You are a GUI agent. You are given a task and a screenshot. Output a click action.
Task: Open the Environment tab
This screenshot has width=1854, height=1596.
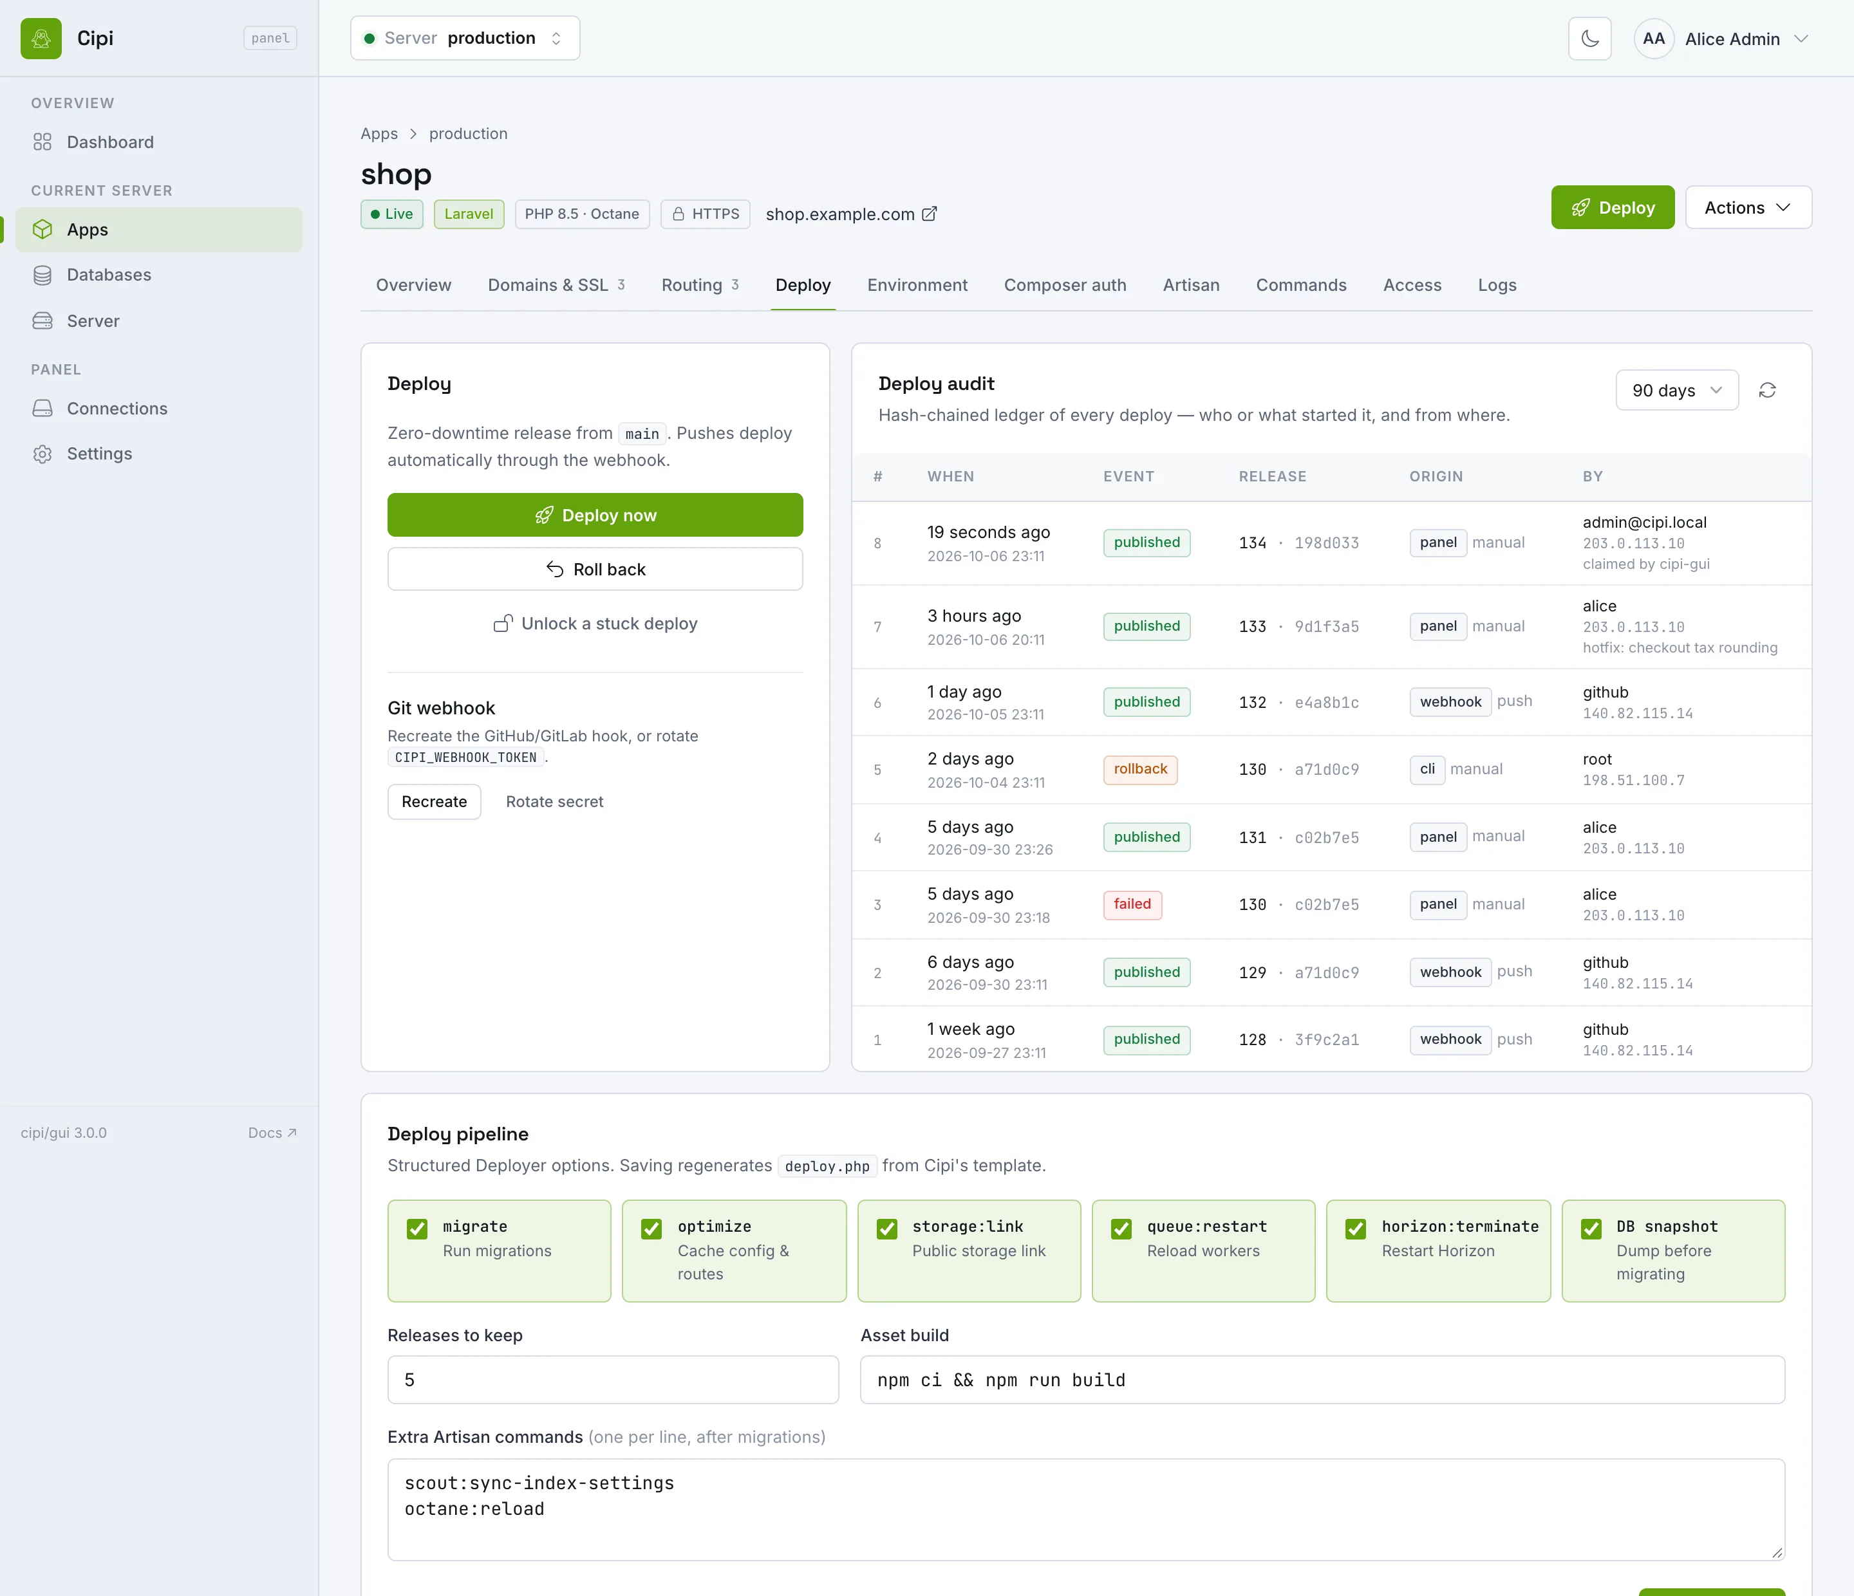coord(917,285)
